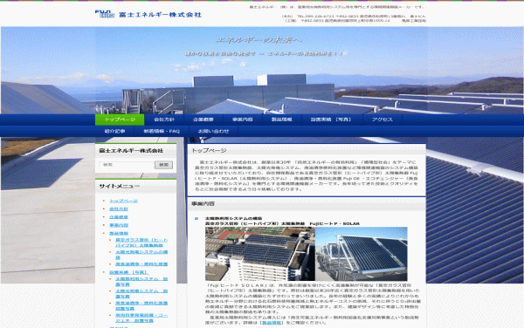Screen dimensions: 524x328
Task: Click お問い合わせ contact menu item
Action: click(x=214, y=131)
